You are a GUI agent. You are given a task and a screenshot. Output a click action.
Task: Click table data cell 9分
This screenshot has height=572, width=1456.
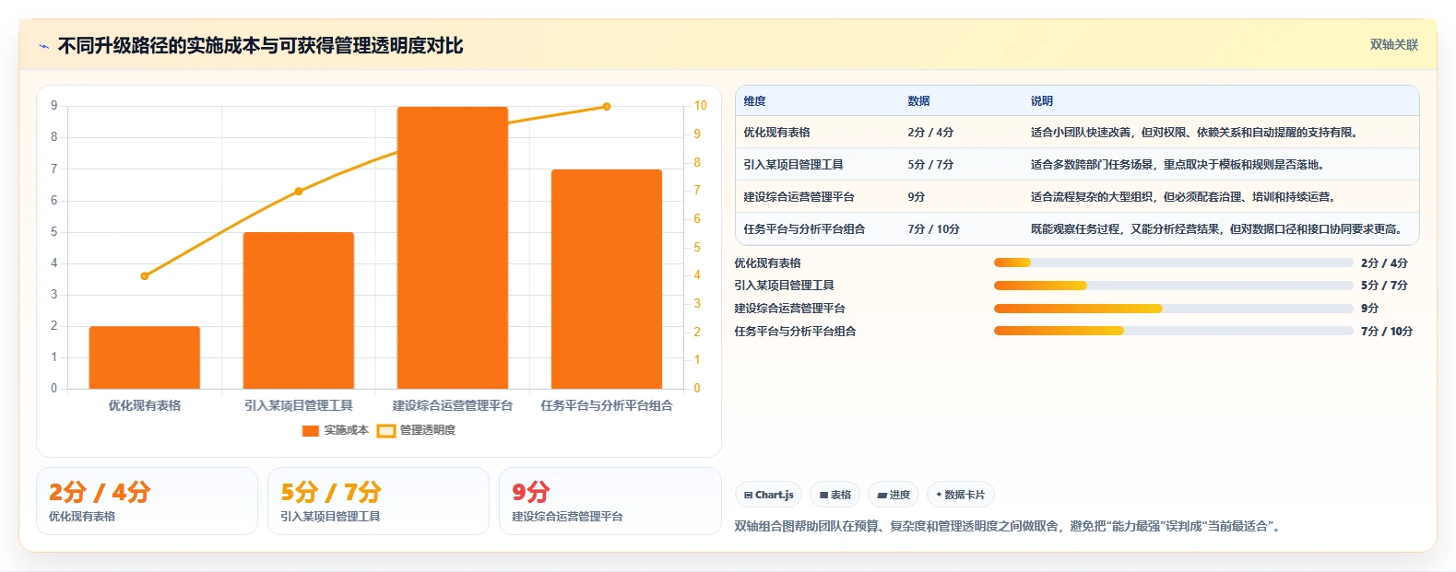[917, 197]
